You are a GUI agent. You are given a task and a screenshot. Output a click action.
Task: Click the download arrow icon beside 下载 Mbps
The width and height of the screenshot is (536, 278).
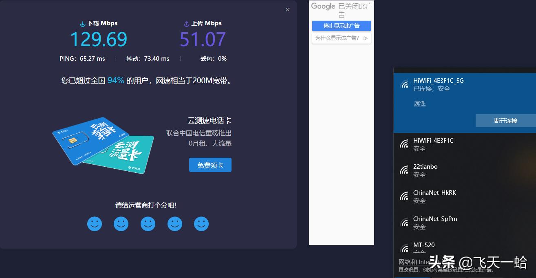pos(83,23)
